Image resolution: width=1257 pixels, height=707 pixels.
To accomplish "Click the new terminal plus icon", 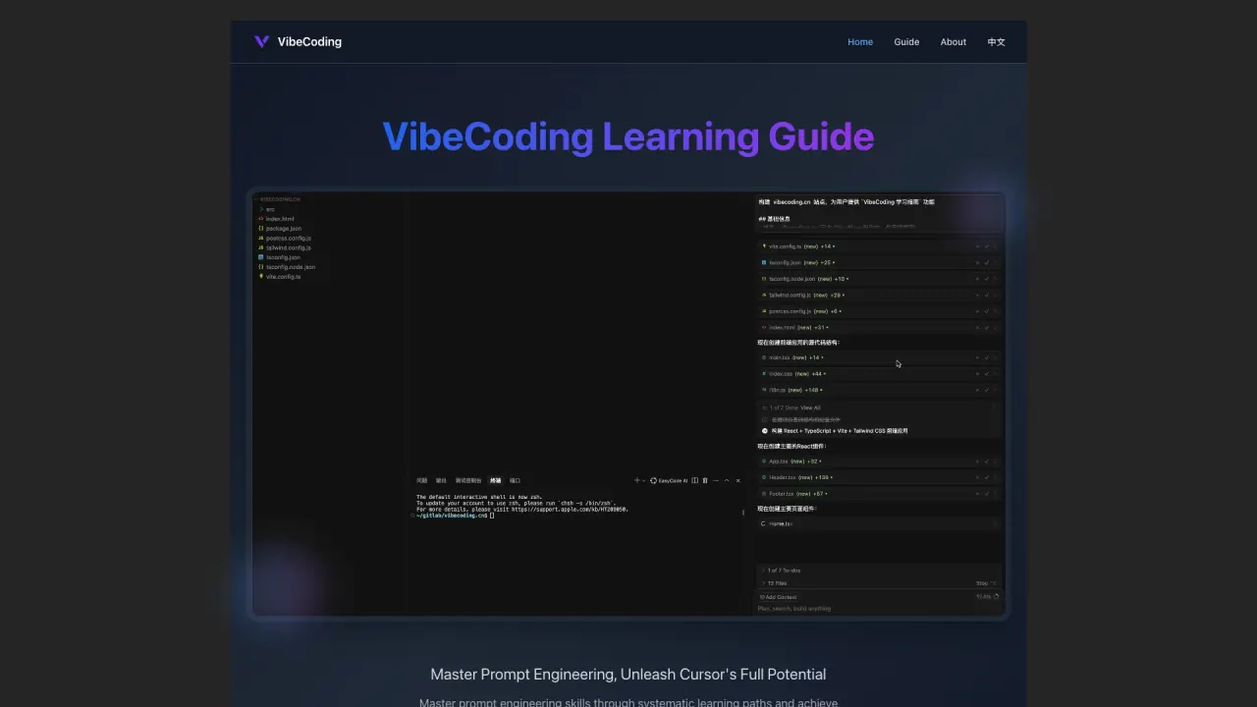I will [637, 481].
